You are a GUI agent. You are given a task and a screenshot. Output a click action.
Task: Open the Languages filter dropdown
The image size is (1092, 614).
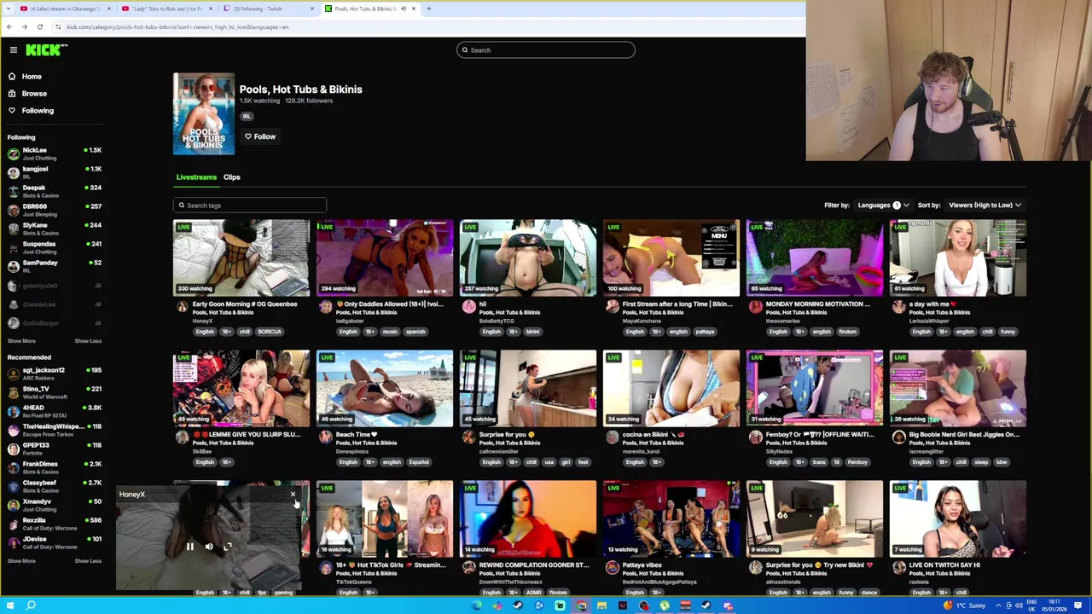[882, 206]
